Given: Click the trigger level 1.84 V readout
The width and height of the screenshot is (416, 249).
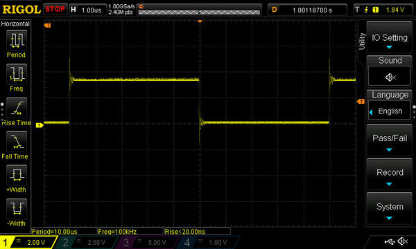Looking at the screenshot, I should 395,10.
